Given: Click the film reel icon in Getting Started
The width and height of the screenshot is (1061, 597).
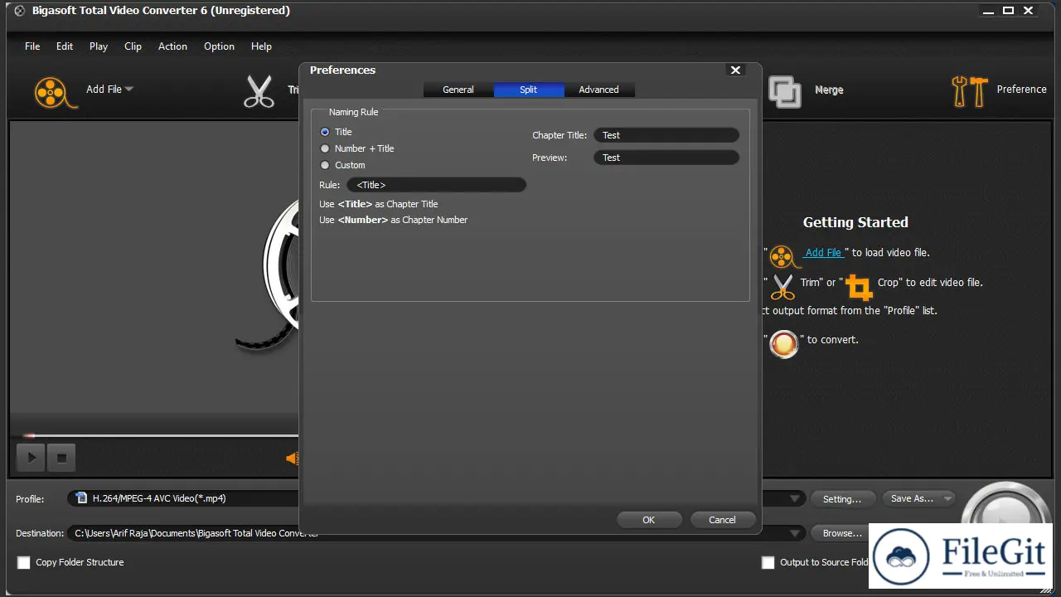Looking at the screenshot, I should [x=784, y=256].
